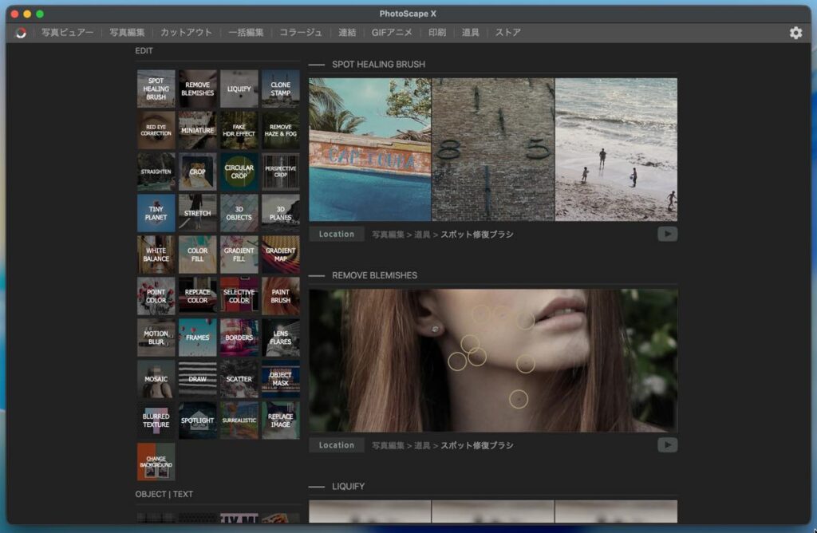The height and width of the screenshot is (533, 817).
Task: Switch to 写真編集 tab
Action: 127,32
